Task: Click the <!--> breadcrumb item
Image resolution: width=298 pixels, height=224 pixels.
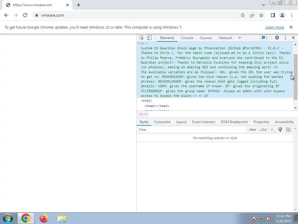Action: click(x=143, y=114)
